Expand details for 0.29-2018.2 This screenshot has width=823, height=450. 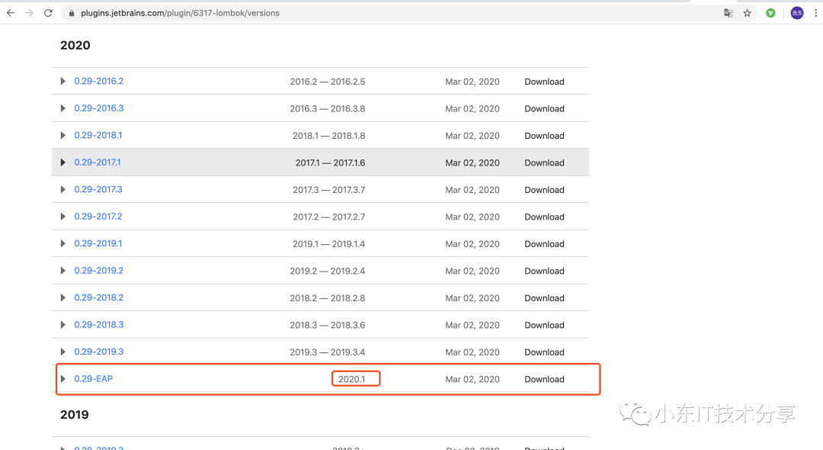point(63,297)
